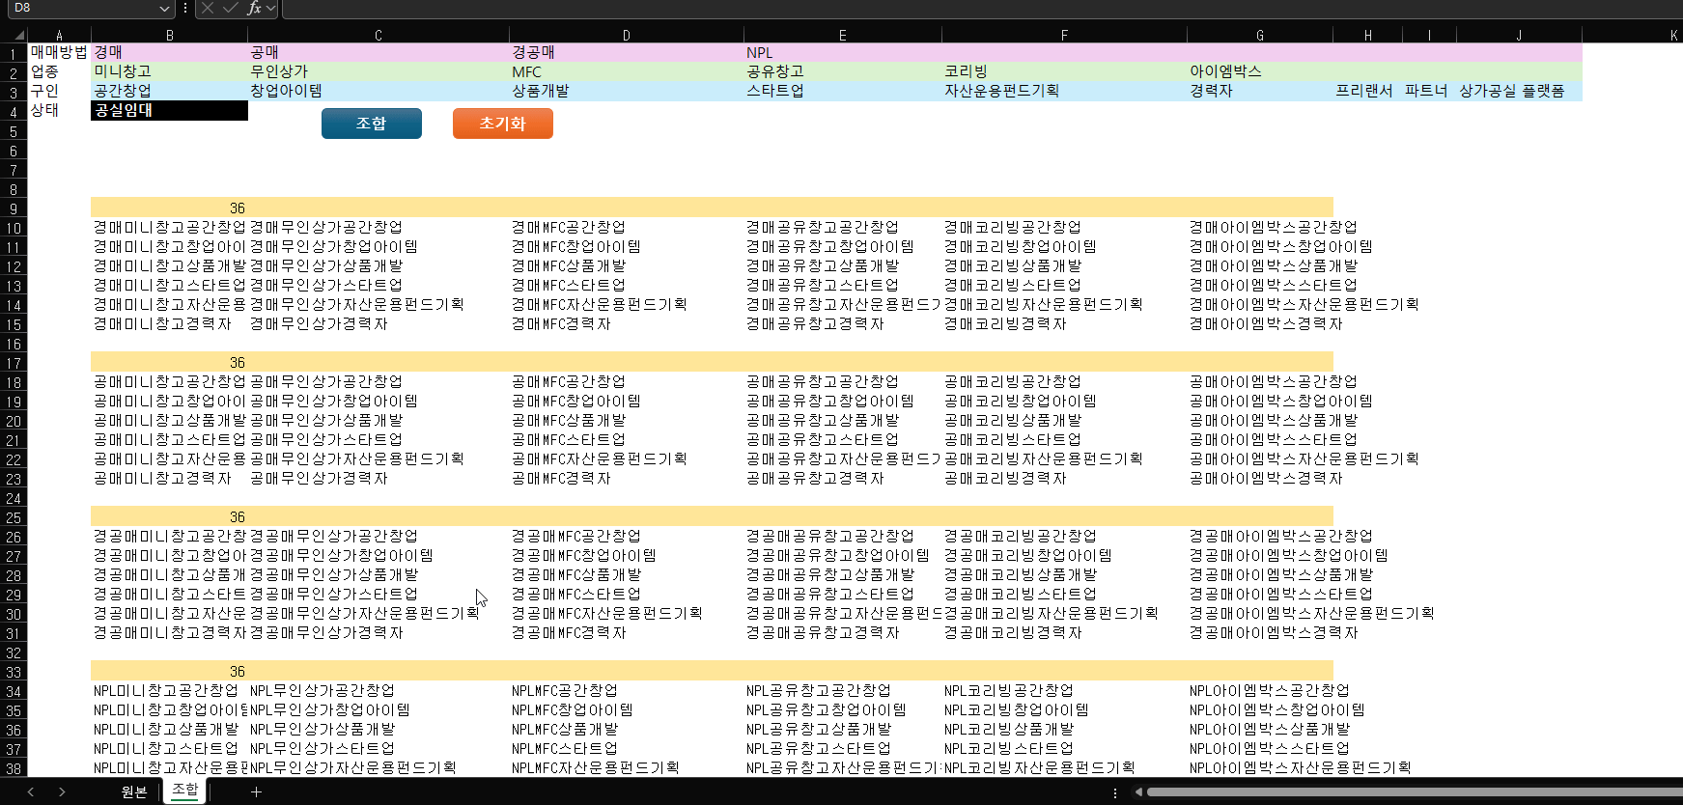The image size is (1683, 805).
Task: Click the Select All corner triangle
Action: [18, 35]
